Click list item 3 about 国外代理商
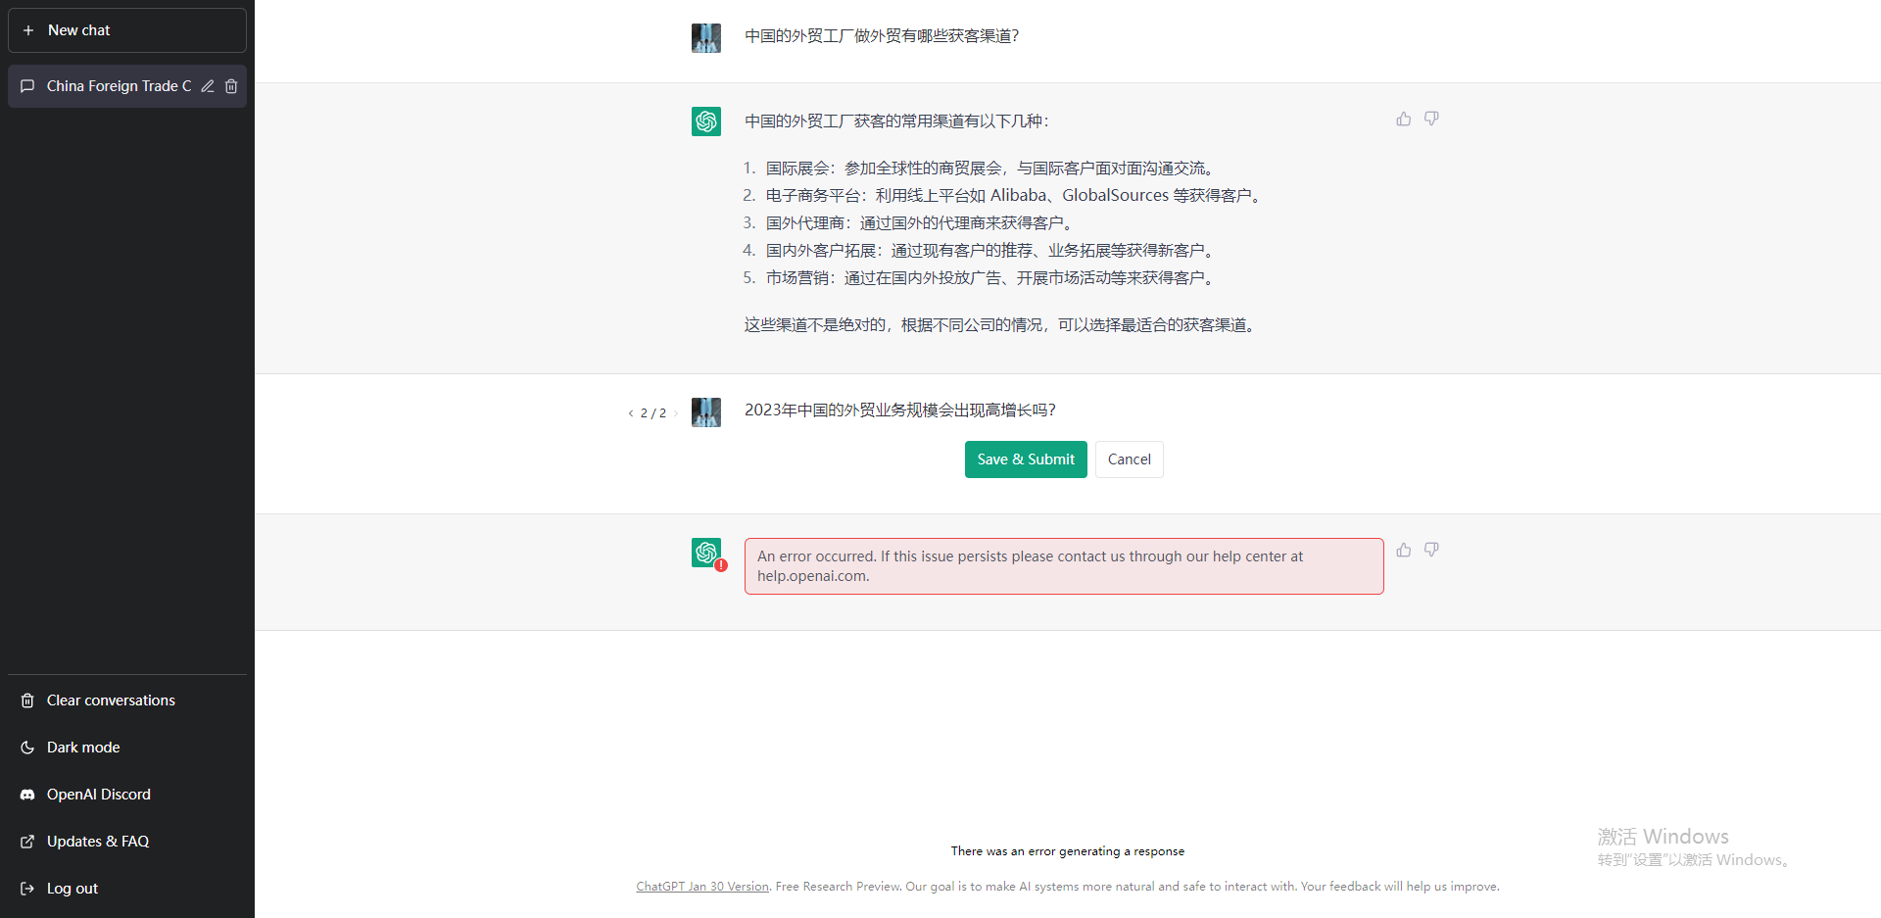 pos(919,223)
